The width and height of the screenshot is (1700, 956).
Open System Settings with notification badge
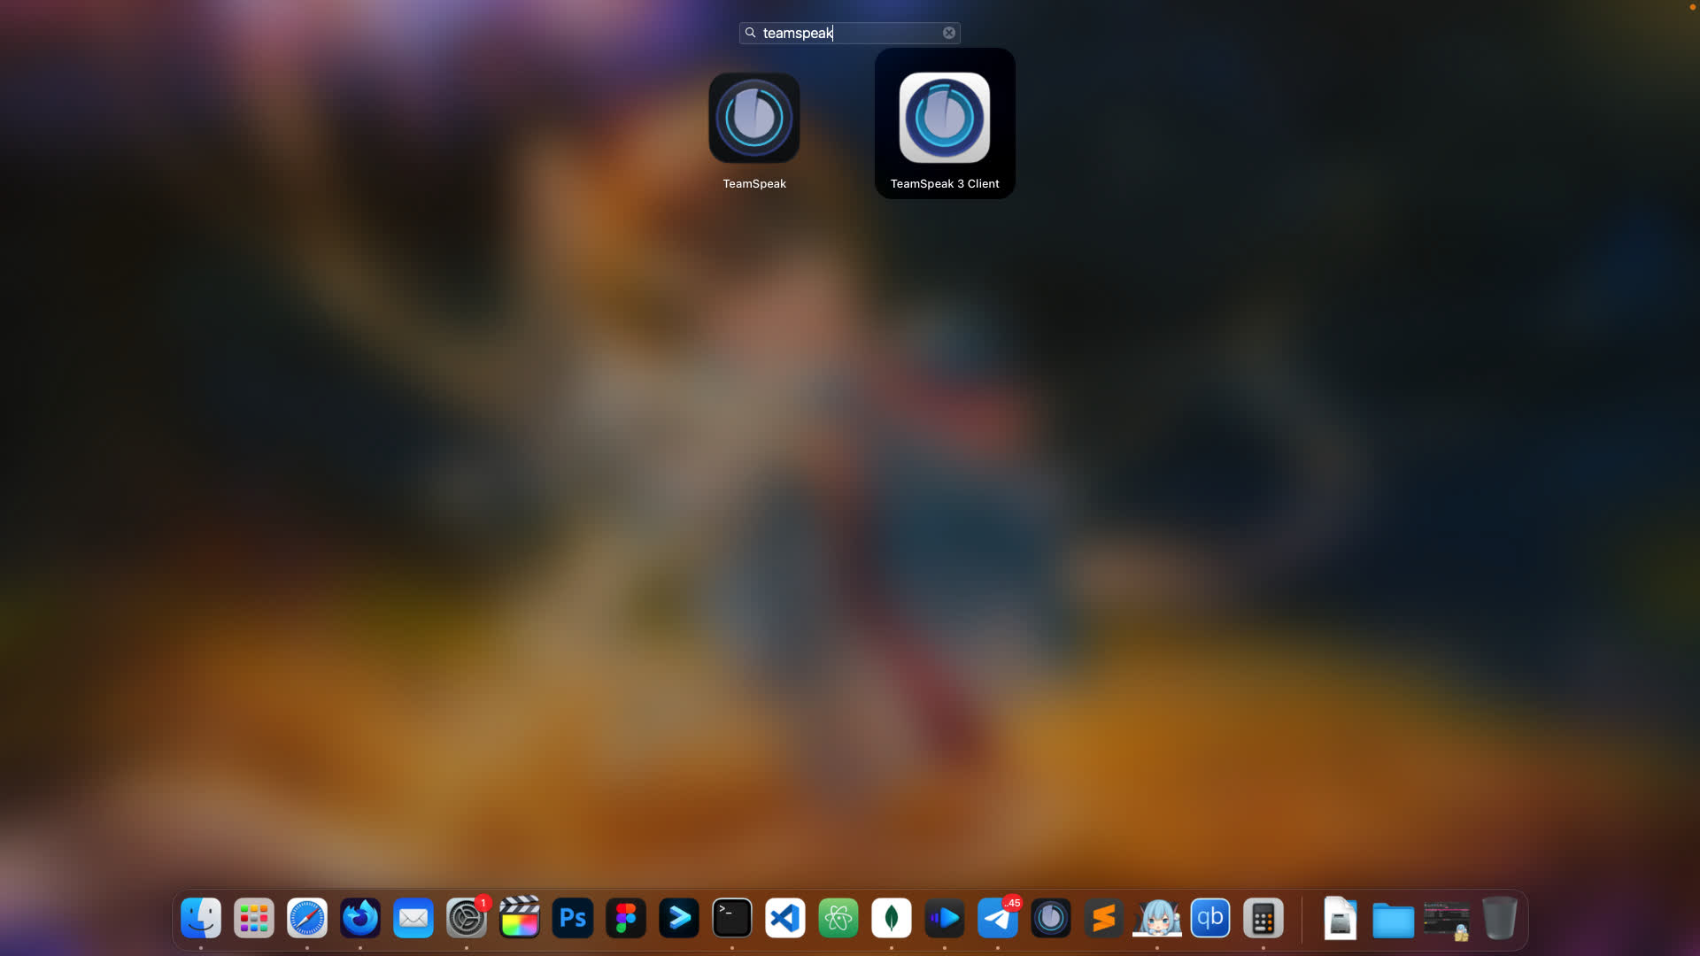coord(467,918)
